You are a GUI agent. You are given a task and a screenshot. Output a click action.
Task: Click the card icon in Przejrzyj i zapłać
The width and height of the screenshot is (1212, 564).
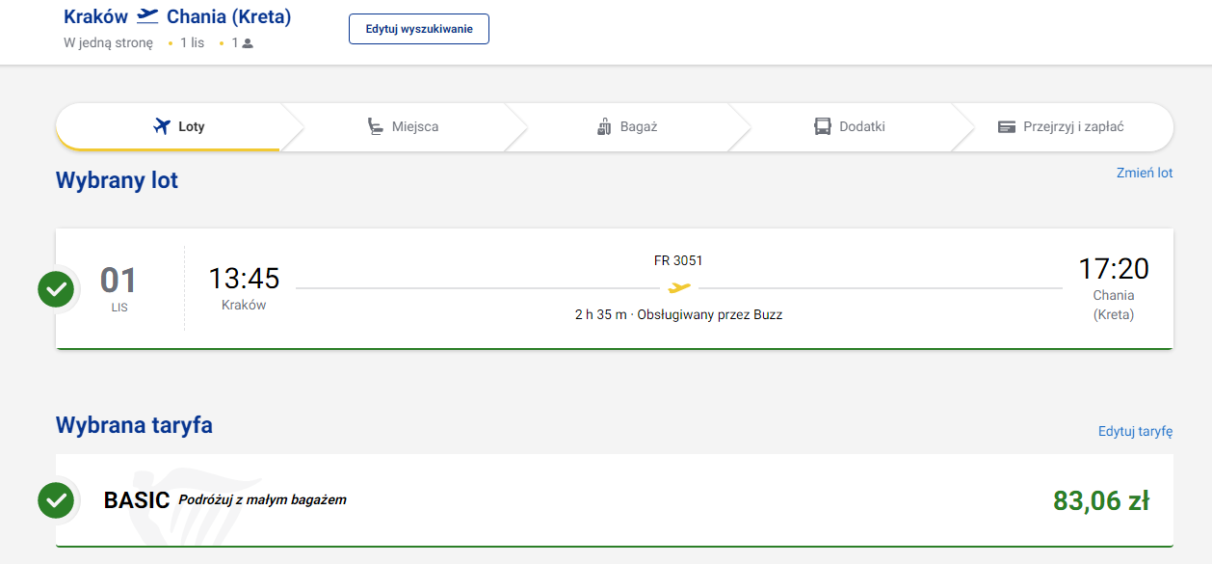[1007, 126]
